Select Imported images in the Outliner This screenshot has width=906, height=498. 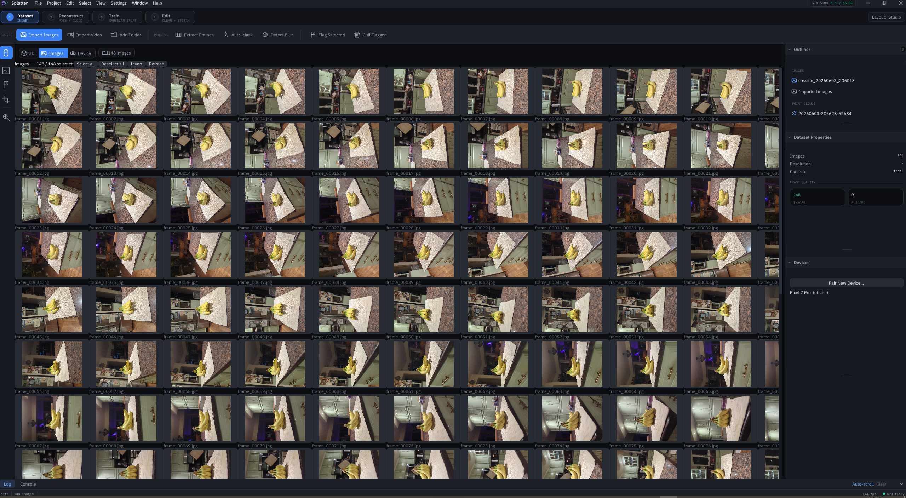812,92
